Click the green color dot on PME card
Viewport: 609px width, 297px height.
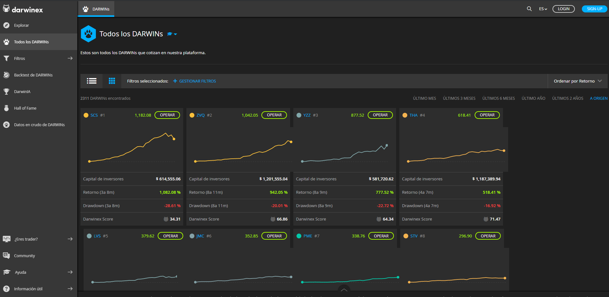tap(299, 236)
